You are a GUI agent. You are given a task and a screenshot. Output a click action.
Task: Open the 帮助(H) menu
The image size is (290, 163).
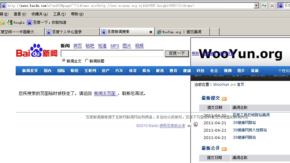point(77,14)
